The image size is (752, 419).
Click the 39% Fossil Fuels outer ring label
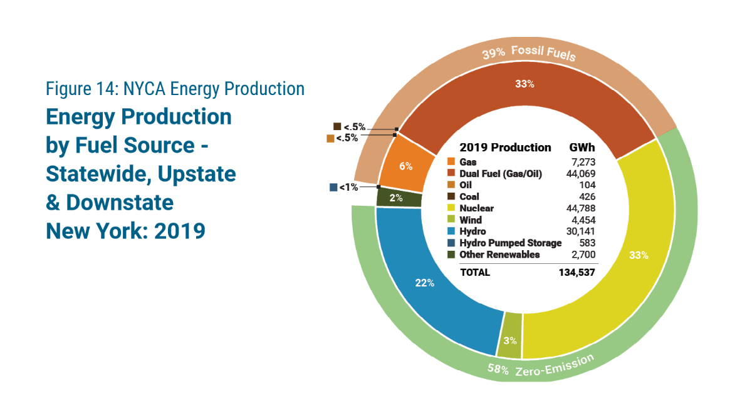coord(528,53)
